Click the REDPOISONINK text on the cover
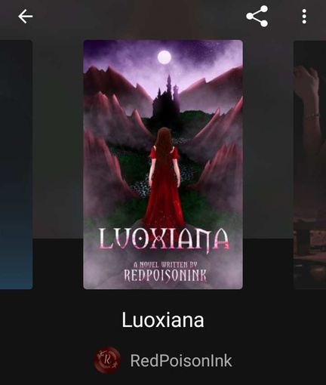This screenshot has width=326, height=385. 165,276
